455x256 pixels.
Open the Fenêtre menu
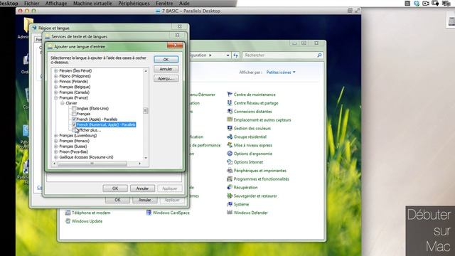coord(164,4)
